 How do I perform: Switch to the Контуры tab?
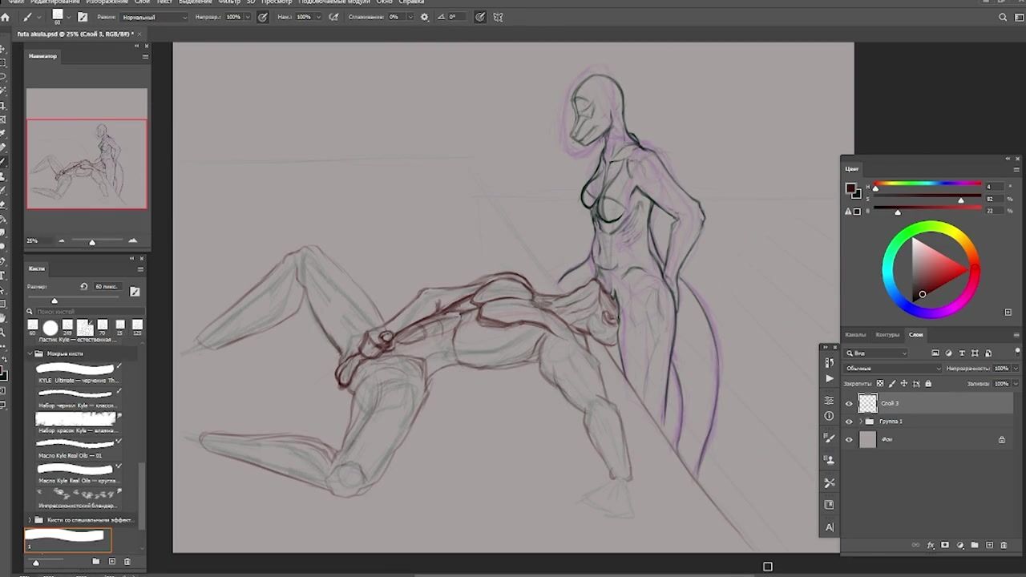887,335
